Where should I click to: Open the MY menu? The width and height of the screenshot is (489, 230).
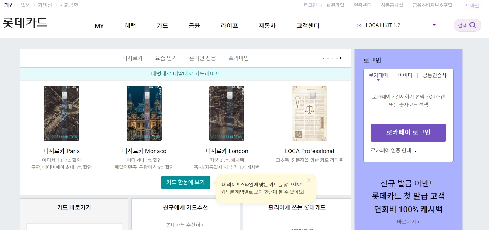pyautogui.click(x=99, y=26)
